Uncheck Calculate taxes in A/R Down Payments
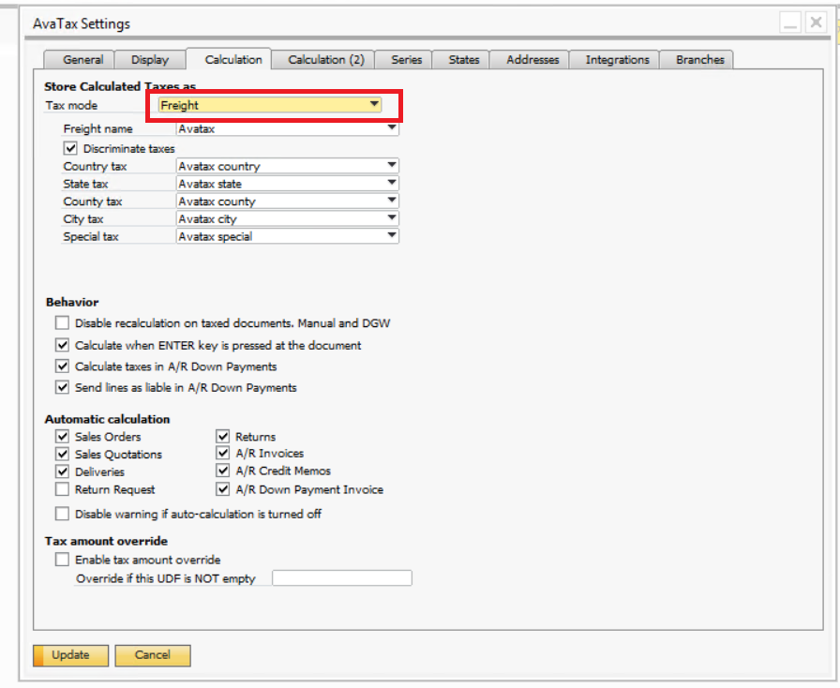 62,366
